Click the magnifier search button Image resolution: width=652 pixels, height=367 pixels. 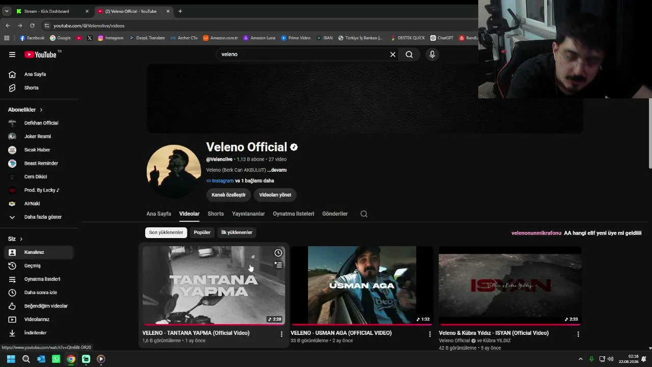click(x=409, y=55)
